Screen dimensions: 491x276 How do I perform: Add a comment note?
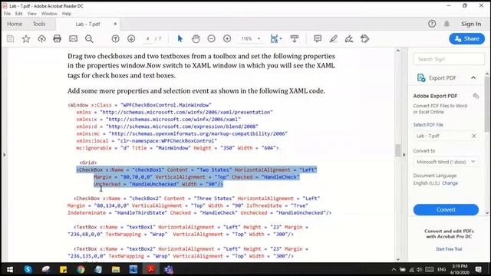318,39
